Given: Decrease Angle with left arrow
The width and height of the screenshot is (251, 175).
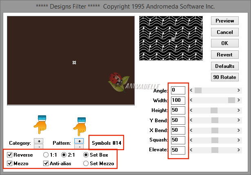Looking at the screenshot, I should point(191,90).
